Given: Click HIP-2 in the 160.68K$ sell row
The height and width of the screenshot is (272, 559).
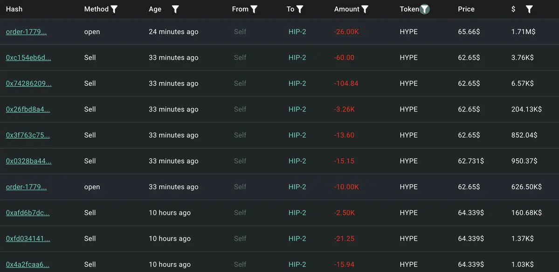Looking at the screenshot, I should click(297, 213).
